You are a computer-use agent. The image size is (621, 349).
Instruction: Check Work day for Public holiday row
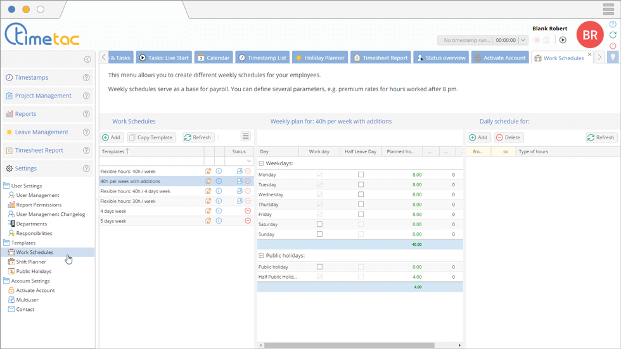[319, 267]
